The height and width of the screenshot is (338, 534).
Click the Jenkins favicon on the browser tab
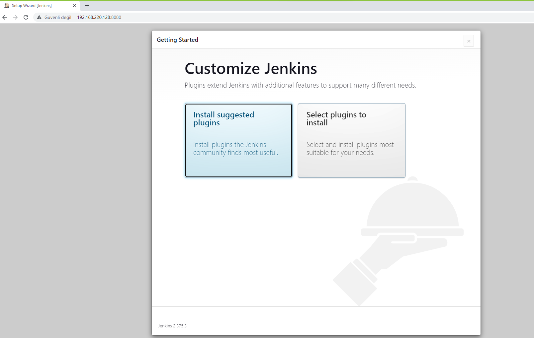point(7,6)
